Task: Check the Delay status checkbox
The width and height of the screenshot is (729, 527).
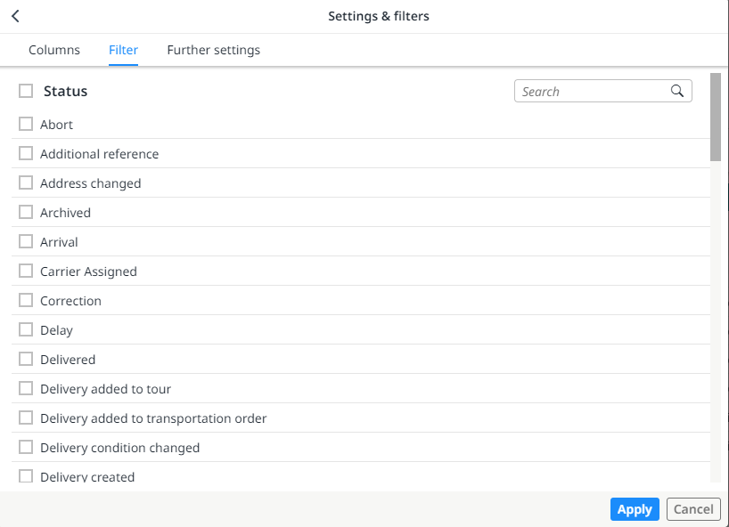Action: (x=26, y=330)
